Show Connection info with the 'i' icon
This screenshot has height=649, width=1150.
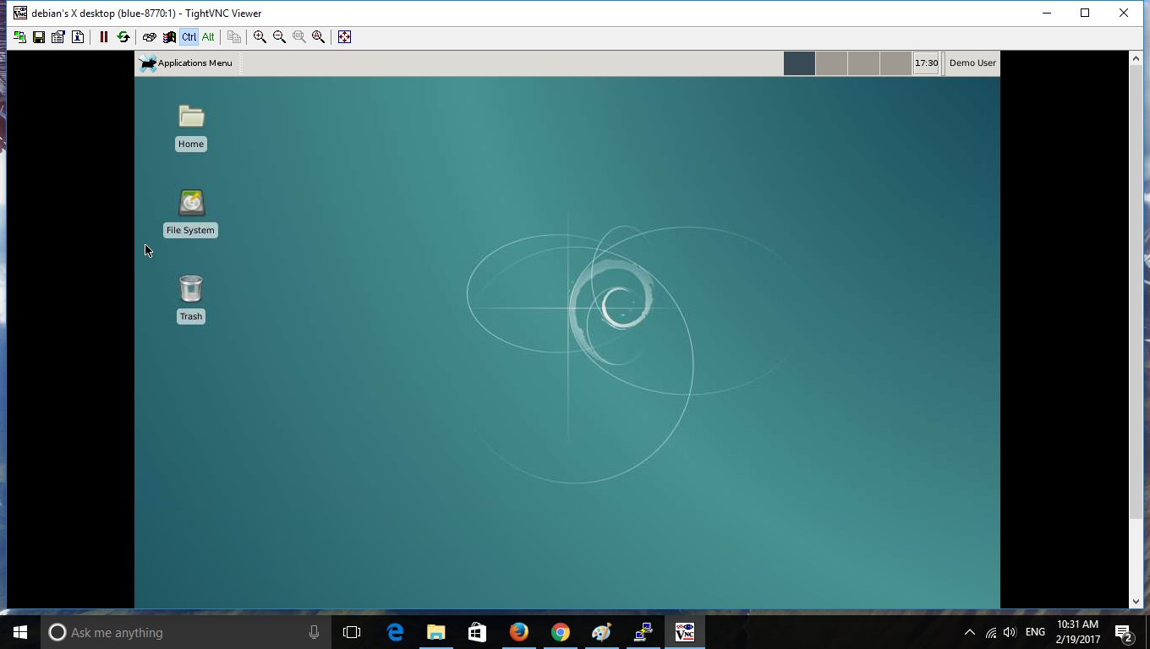(78, 37)
